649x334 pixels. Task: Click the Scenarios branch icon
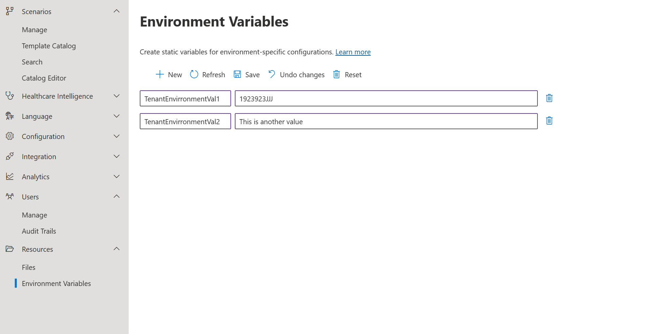click(x=10, y=11)
